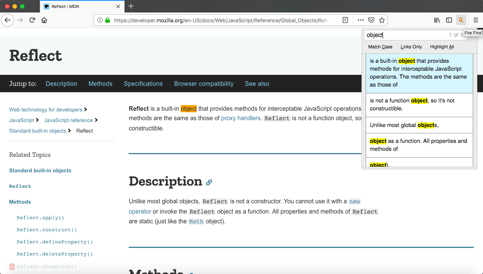
Task: Select result 'object as a function. All properties'
Action: click(419, 145)
